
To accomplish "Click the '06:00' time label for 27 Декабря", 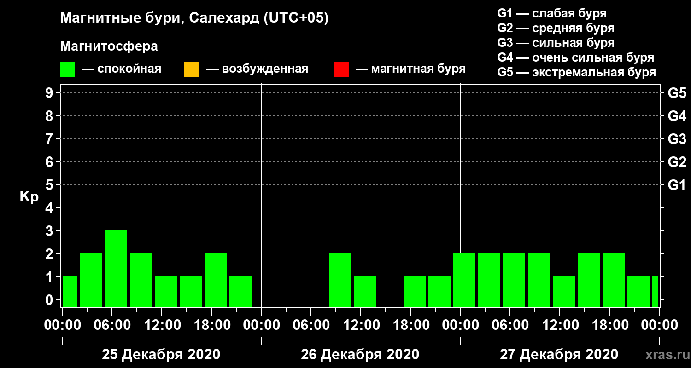I will (x=510, y=325).
